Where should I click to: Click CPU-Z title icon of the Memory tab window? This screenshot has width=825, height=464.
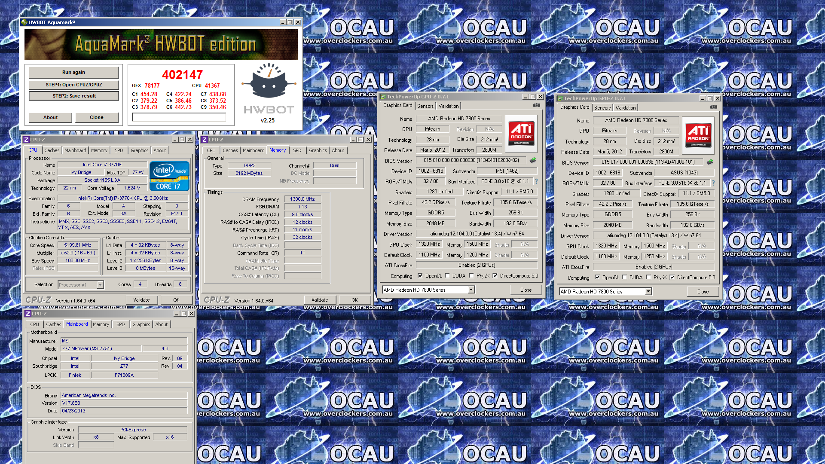205,140
